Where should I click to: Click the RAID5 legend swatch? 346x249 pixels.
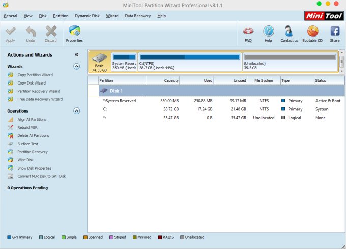pos(160,237)
